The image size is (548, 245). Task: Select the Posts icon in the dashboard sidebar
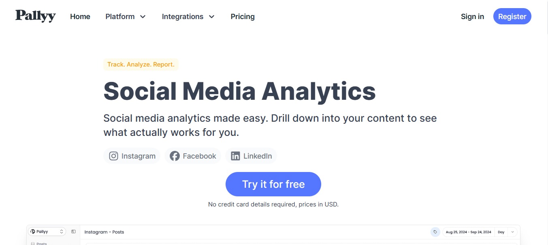click(x=33, y=243)
